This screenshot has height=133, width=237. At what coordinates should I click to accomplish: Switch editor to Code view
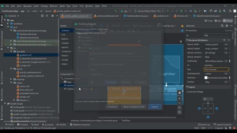(208, 21)
